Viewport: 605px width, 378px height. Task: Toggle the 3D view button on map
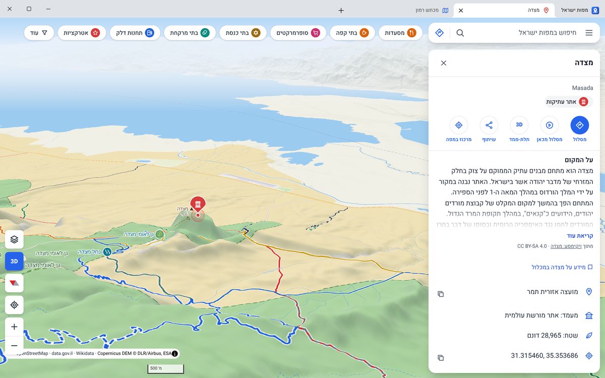click(x=14, y=262)
